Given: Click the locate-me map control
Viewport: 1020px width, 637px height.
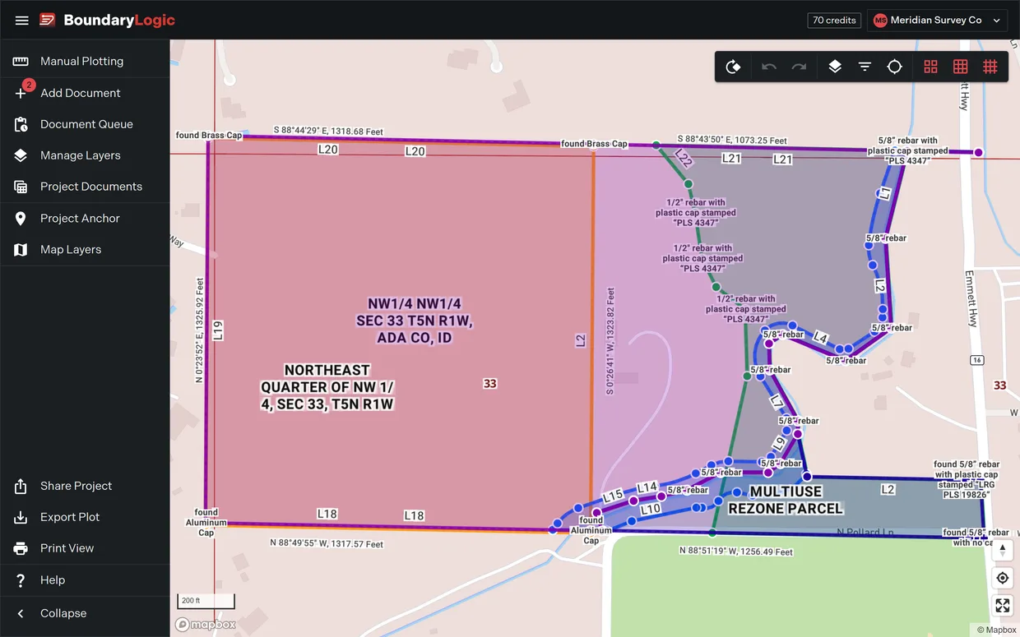Looking at the screenshot, I should pos(1002,578).
